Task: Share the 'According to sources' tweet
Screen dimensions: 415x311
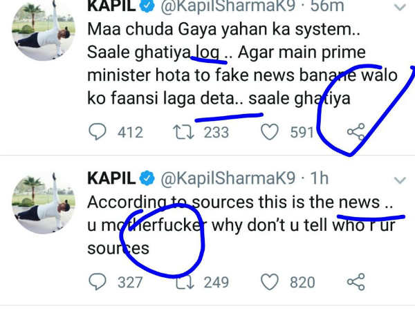Action: pos(356,282)
